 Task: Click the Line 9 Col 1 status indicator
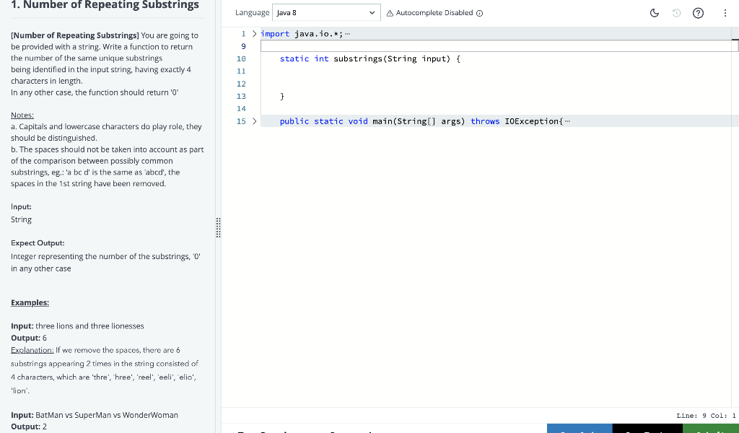(706, 416)
